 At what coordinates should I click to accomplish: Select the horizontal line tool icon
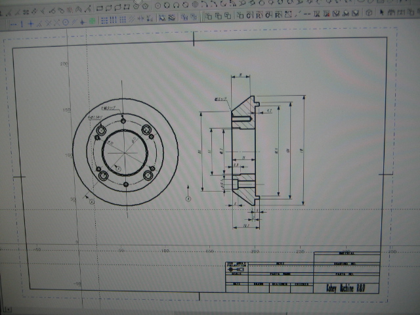[12, 22]
